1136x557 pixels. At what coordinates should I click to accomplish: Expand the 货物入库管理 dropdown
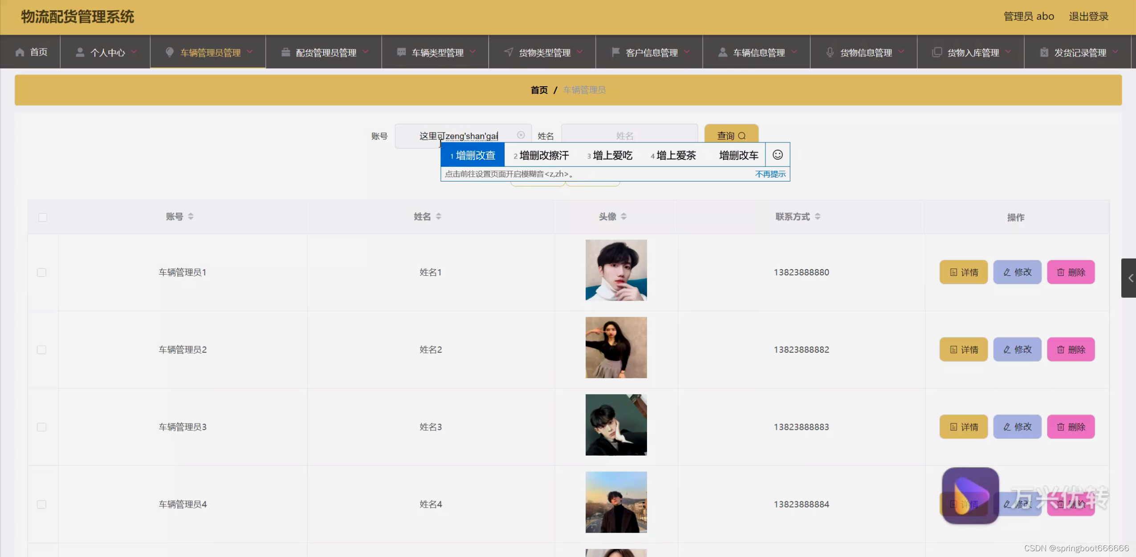pos(973,52)
